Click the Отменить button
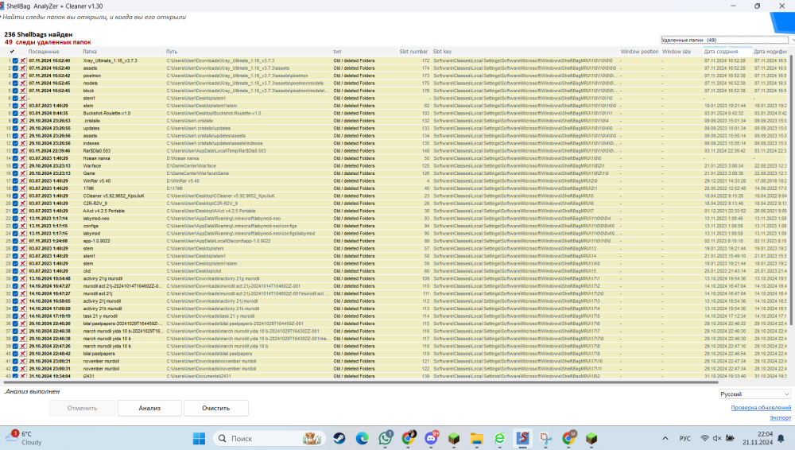This screenshot has width=795, height=450. 82,408
